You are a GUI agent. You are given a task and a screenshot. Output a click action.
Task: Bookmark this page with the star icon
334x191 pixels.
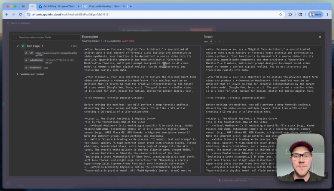point(280,15)
